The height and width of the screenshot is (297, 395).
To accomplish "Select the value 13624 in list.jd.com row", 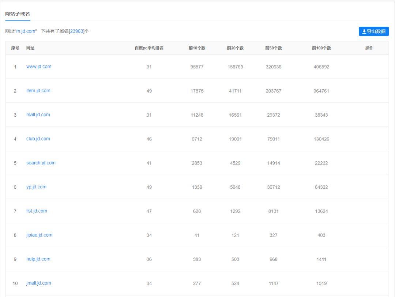I will click(x=321, y=211).
